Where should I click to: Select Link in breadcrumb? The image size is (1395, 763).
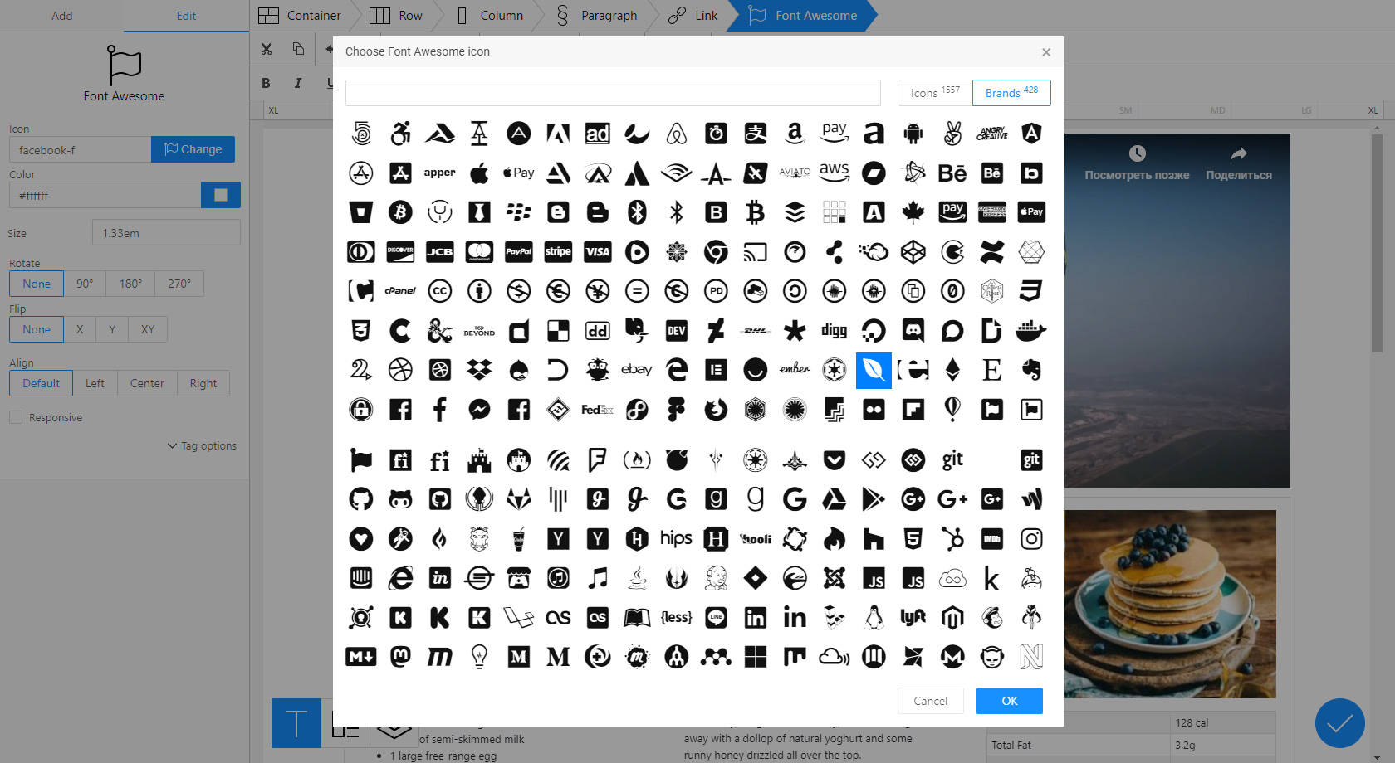693,16
